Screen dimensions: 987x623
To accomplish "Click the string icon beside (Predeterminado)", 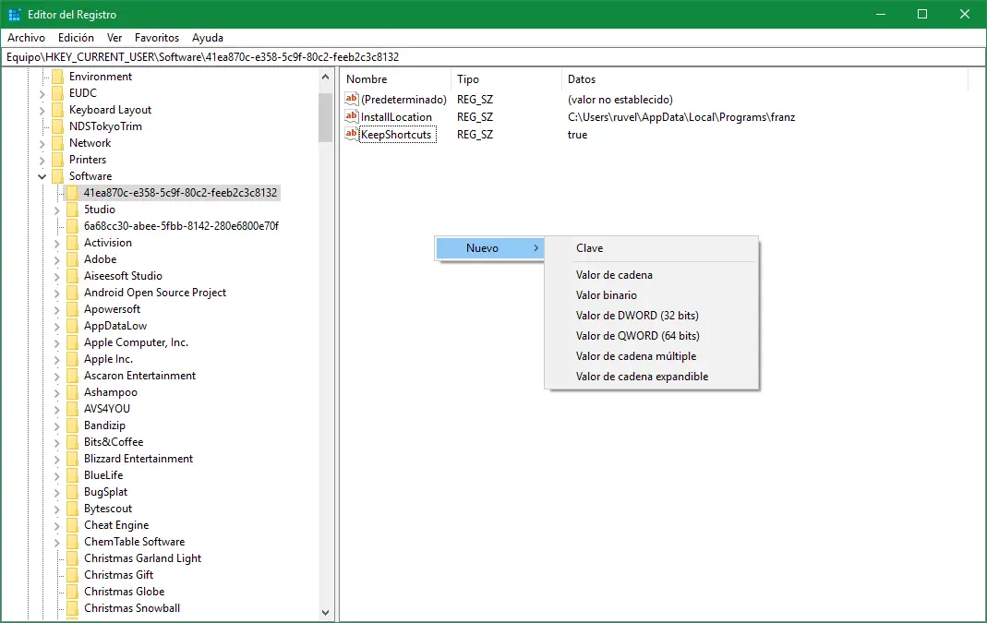I will tap(351, 99).
